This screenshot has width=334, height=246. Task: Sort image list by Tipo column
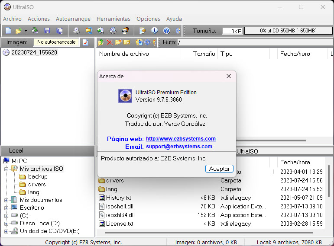(243, 54)
